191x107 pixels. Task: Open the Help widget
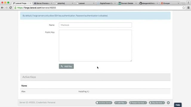pyautogui.click(x=178, y=105)
